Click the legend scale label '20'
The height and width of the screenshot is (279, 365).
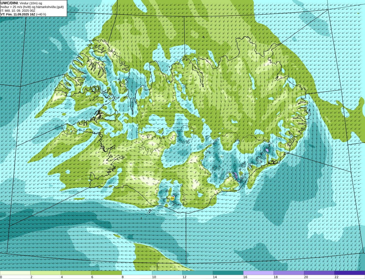[306, 277]
